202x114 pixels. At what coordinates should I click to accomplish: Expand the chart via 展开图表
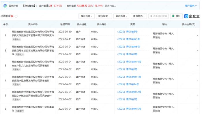tap(191, 6)
